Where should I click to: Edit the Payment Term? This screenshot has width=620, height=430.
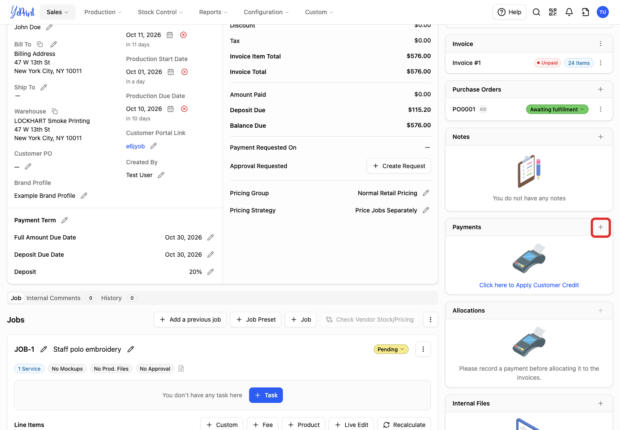click(65, 220)
